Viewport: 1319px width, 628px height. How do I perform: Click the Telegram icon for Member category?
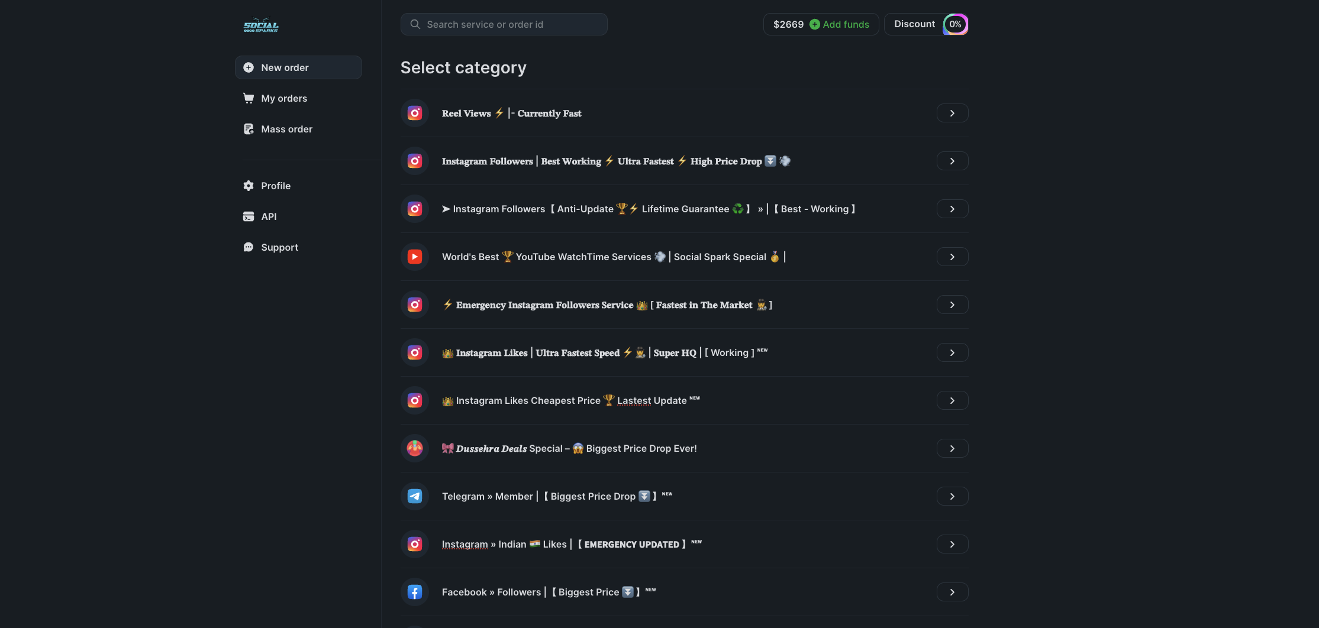click(x=415, y=496)
